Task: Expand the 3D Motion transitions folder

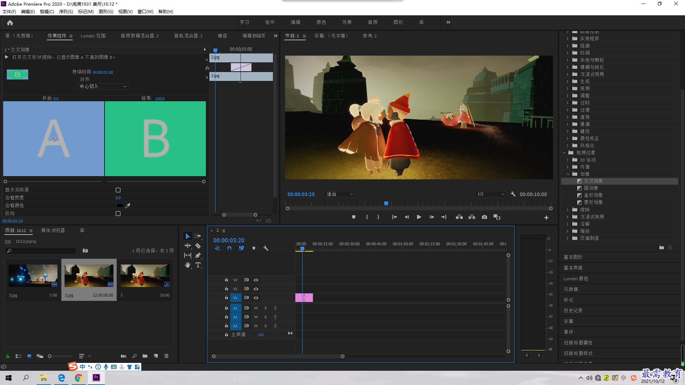Action: [567, 160]
